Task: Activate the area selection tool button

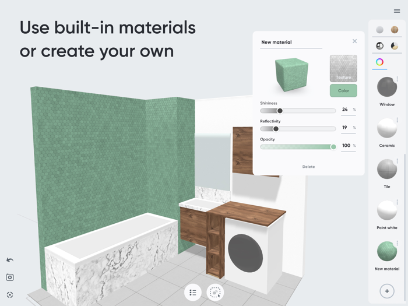Action: tap(215, 293)
